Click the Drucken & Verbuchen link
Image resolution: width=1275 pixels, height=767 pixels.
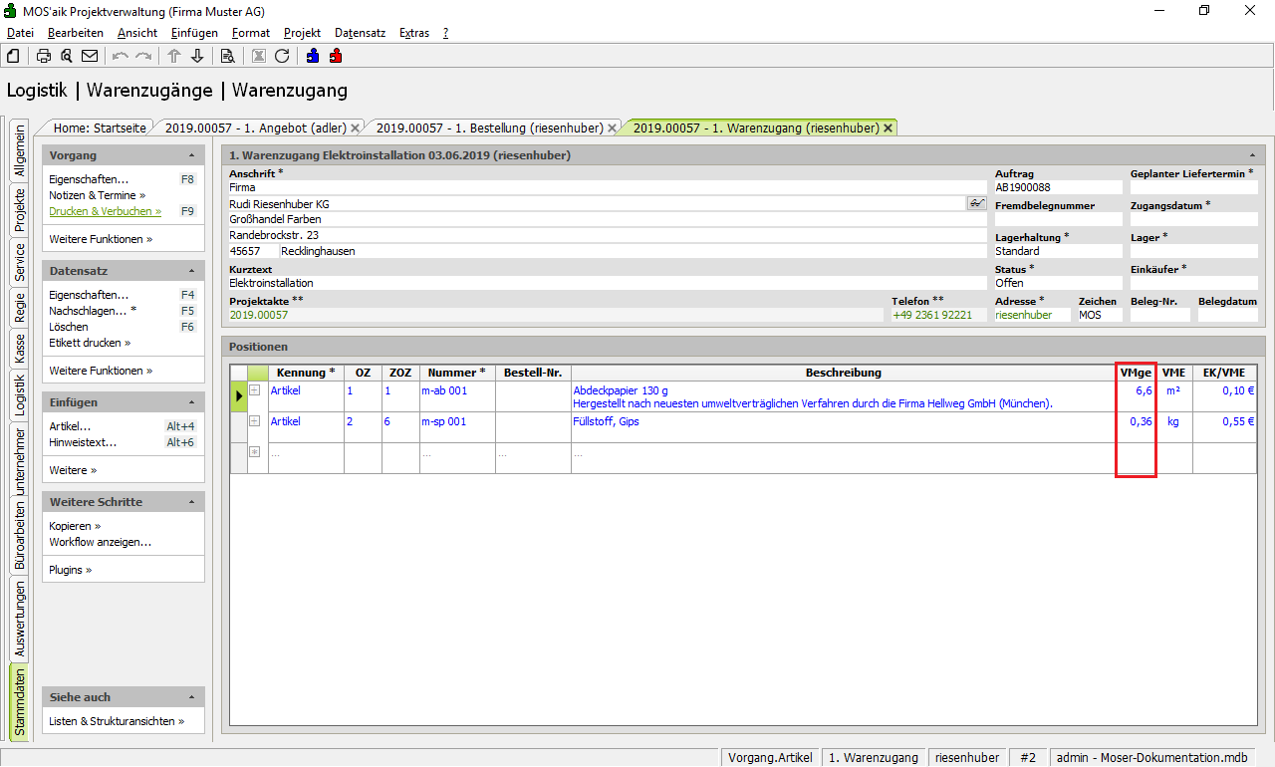(x=104, y=211)
